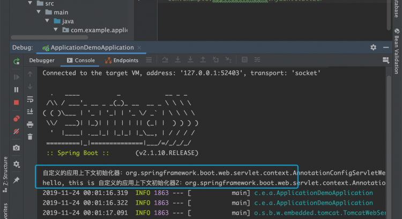
Task: Clear console with the trash icon
Action: (31, 137)
